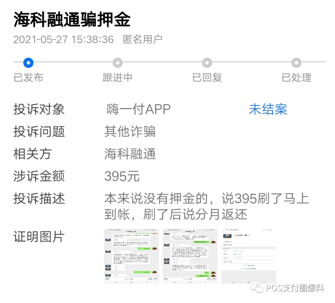Click the 已处理 progress step marker
Screen dimensions: 335x303
[x=296, y=63]
